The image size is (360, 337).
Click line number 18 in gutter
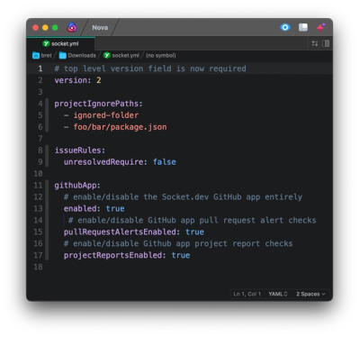[38, 267]
